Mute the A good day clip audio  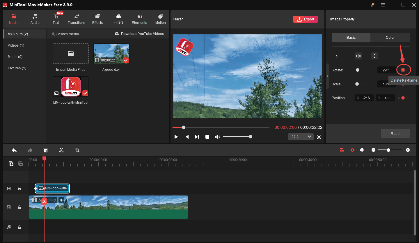(61, 200)
